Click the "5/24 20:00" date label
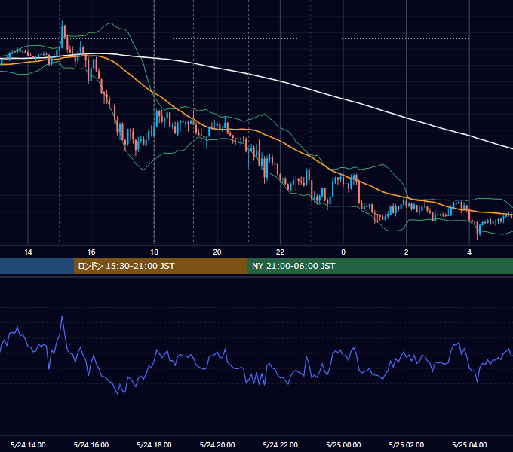The height and width of the screenshot is (452, 513). coord(217,444)
